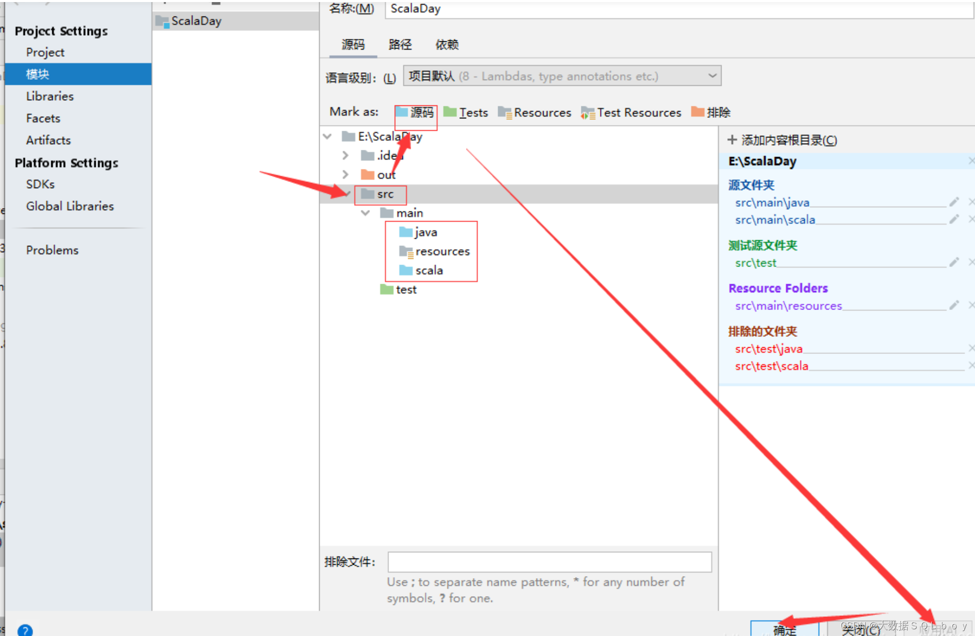The height and width of the screenshot is (636, 975).
Task: Remove src\main\java from source folders
Action: (x=971, y=202)
